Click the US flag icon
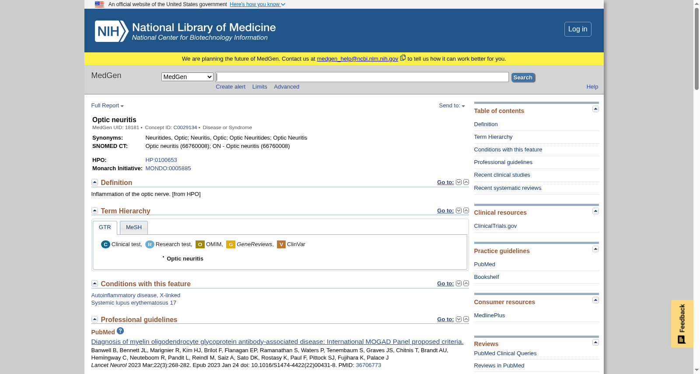This screenshot has width=700, height=374. pyautogui.click(x=99, y=4)
